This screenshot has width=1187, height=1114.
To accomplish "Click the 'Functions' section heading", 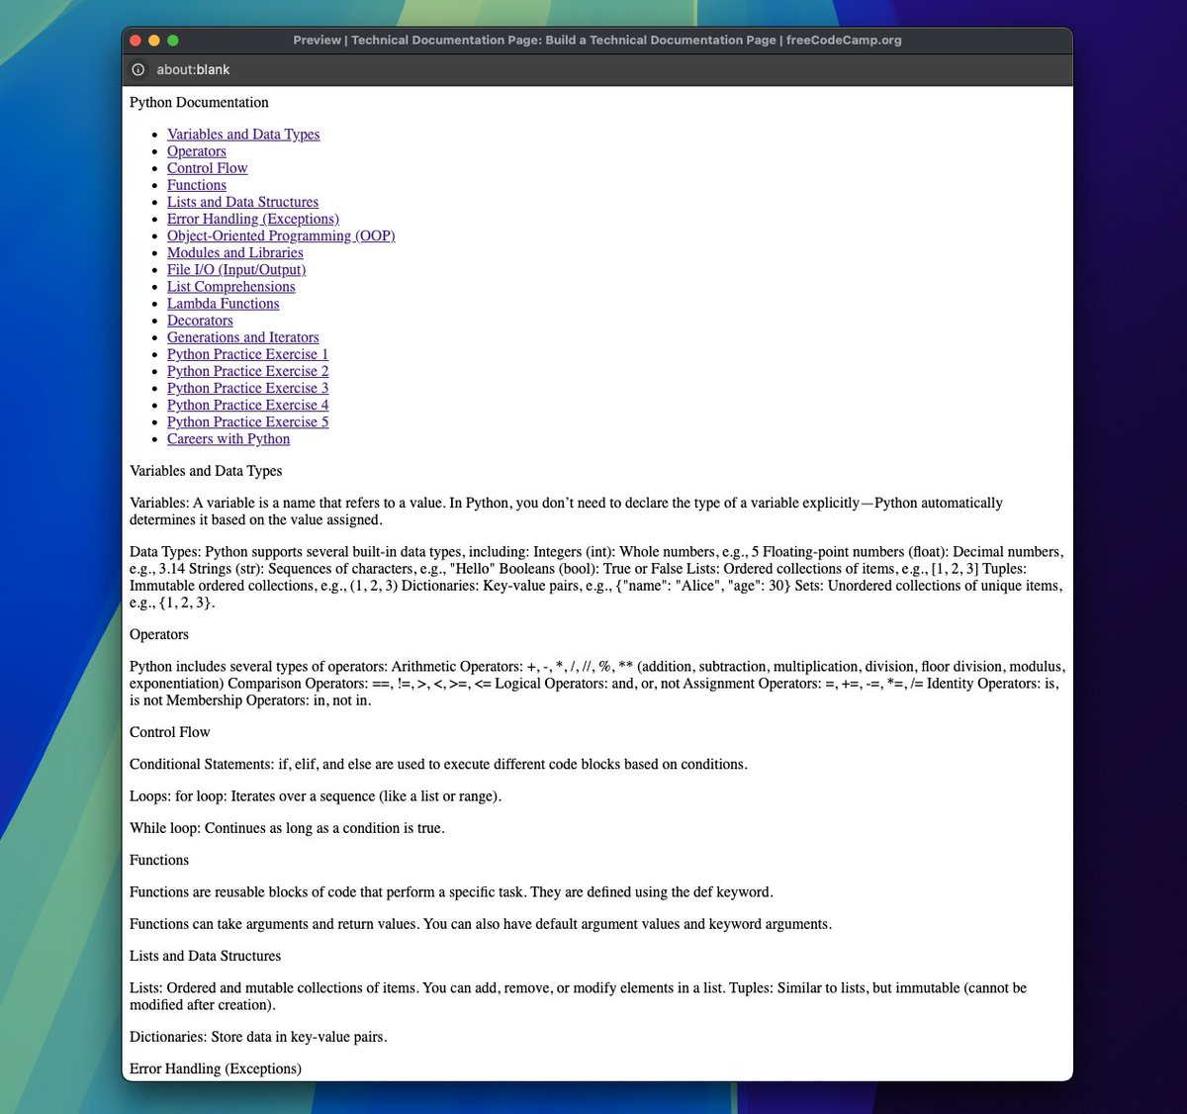I will 159,861.
